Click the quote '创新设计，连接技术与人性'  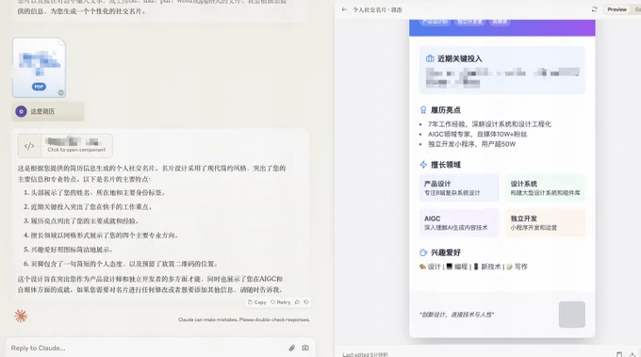pos(456,315)
